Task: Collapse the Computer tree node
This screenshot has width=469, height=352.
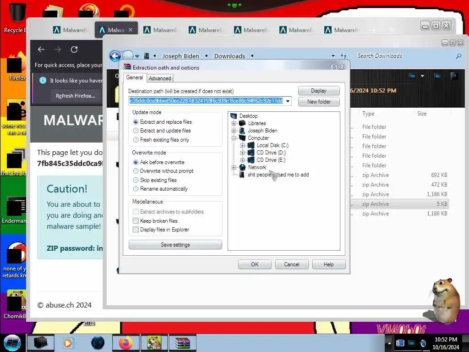Action: 234,138
